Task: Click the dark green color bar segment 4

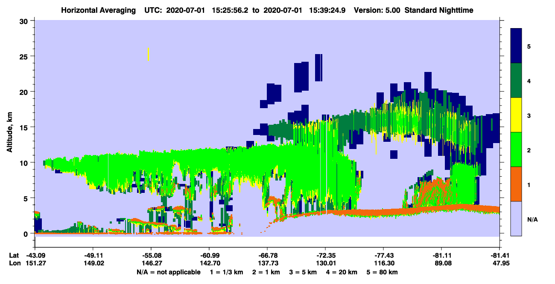Action: (x=517, y=80)
